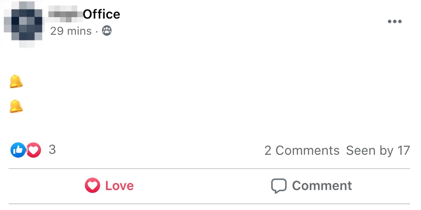Screen dimensions: 421x210
Task: Click the speech bubble Comment icon
Action: tap(279, 186)
